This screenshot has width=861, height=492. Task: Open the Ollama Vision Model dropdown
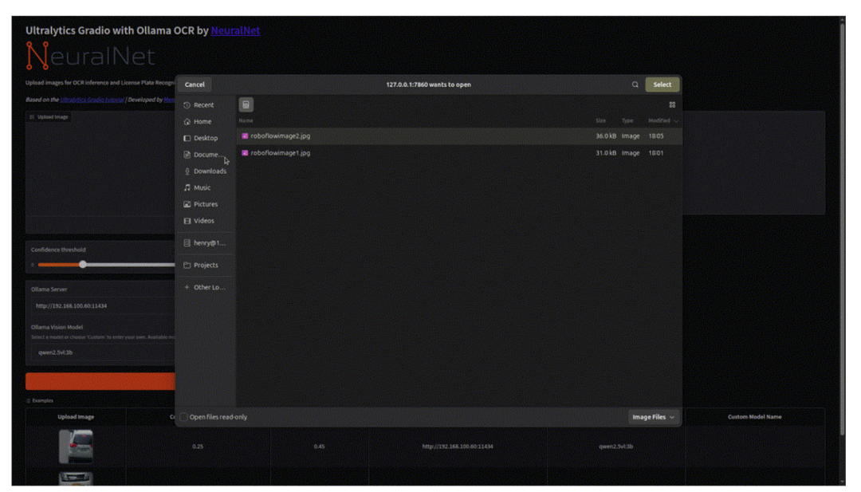pyautogui.click(x=103, y=352)
